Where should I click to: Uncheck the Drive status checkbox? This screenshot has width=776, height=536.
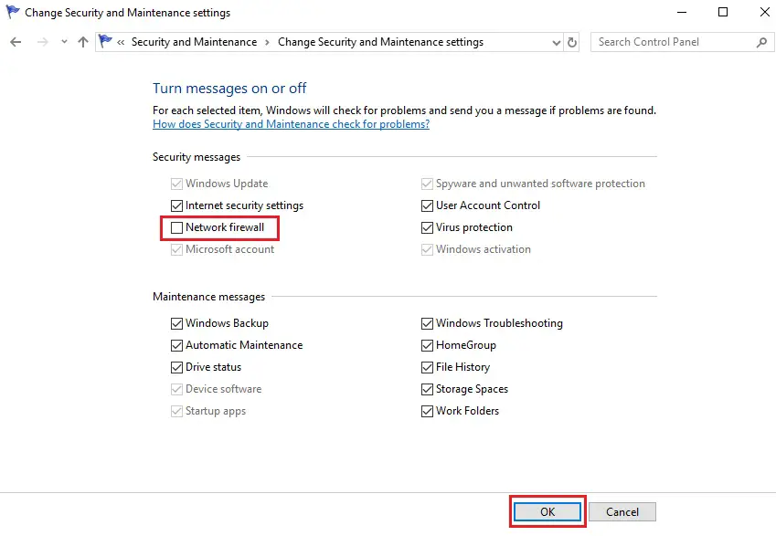tap(176, 367)
